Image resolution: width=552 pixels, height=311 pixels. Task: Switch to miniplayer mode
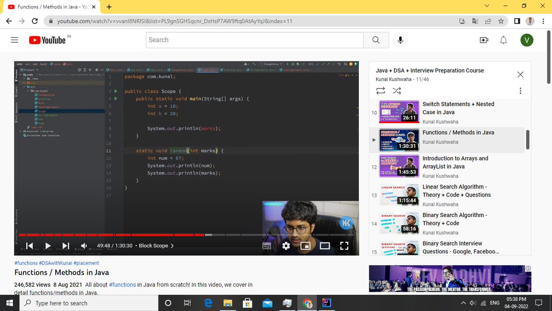tap(305, 246)
